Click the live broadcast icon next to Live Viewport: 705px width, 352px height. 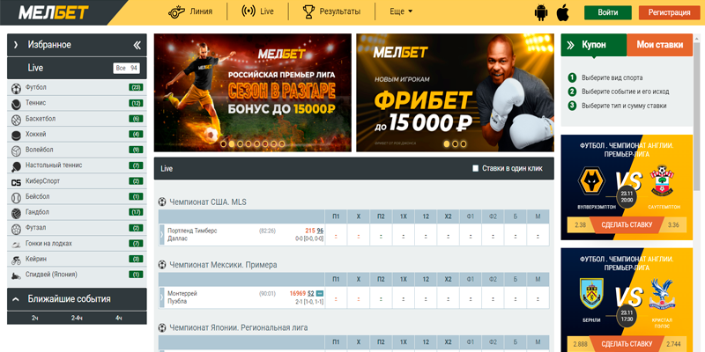[249, 11]
